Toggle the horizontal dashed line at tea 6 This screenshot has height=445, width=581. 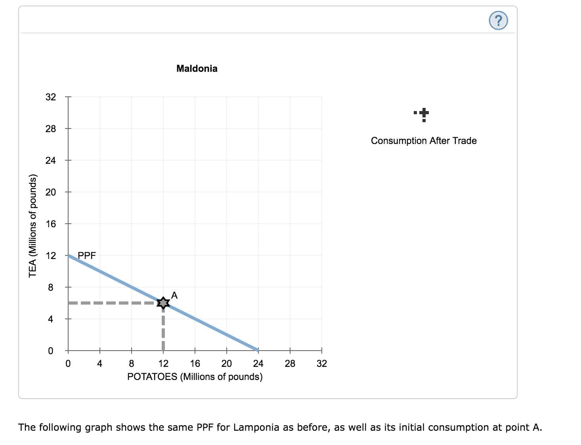pyautogui.click(x=115, y=303)
